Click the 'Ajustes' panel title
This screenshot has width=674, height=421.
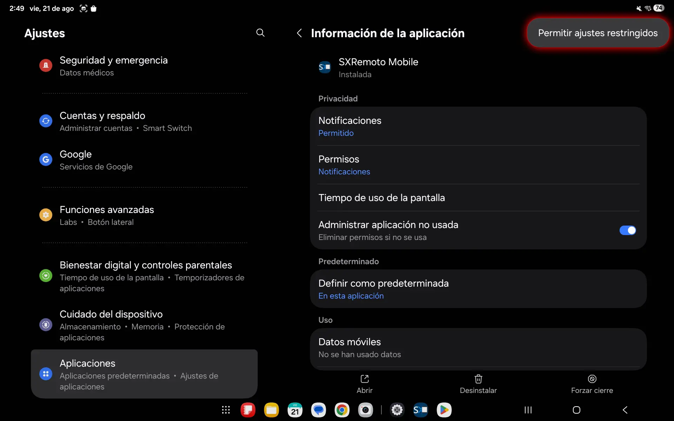tap(45, 33)
